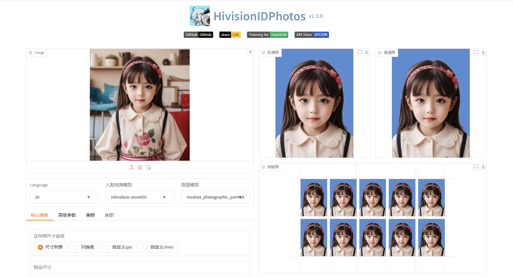513x277 pixels.
Task: View the 标准照 photo in fullscreen
Action: pos(360,52)
